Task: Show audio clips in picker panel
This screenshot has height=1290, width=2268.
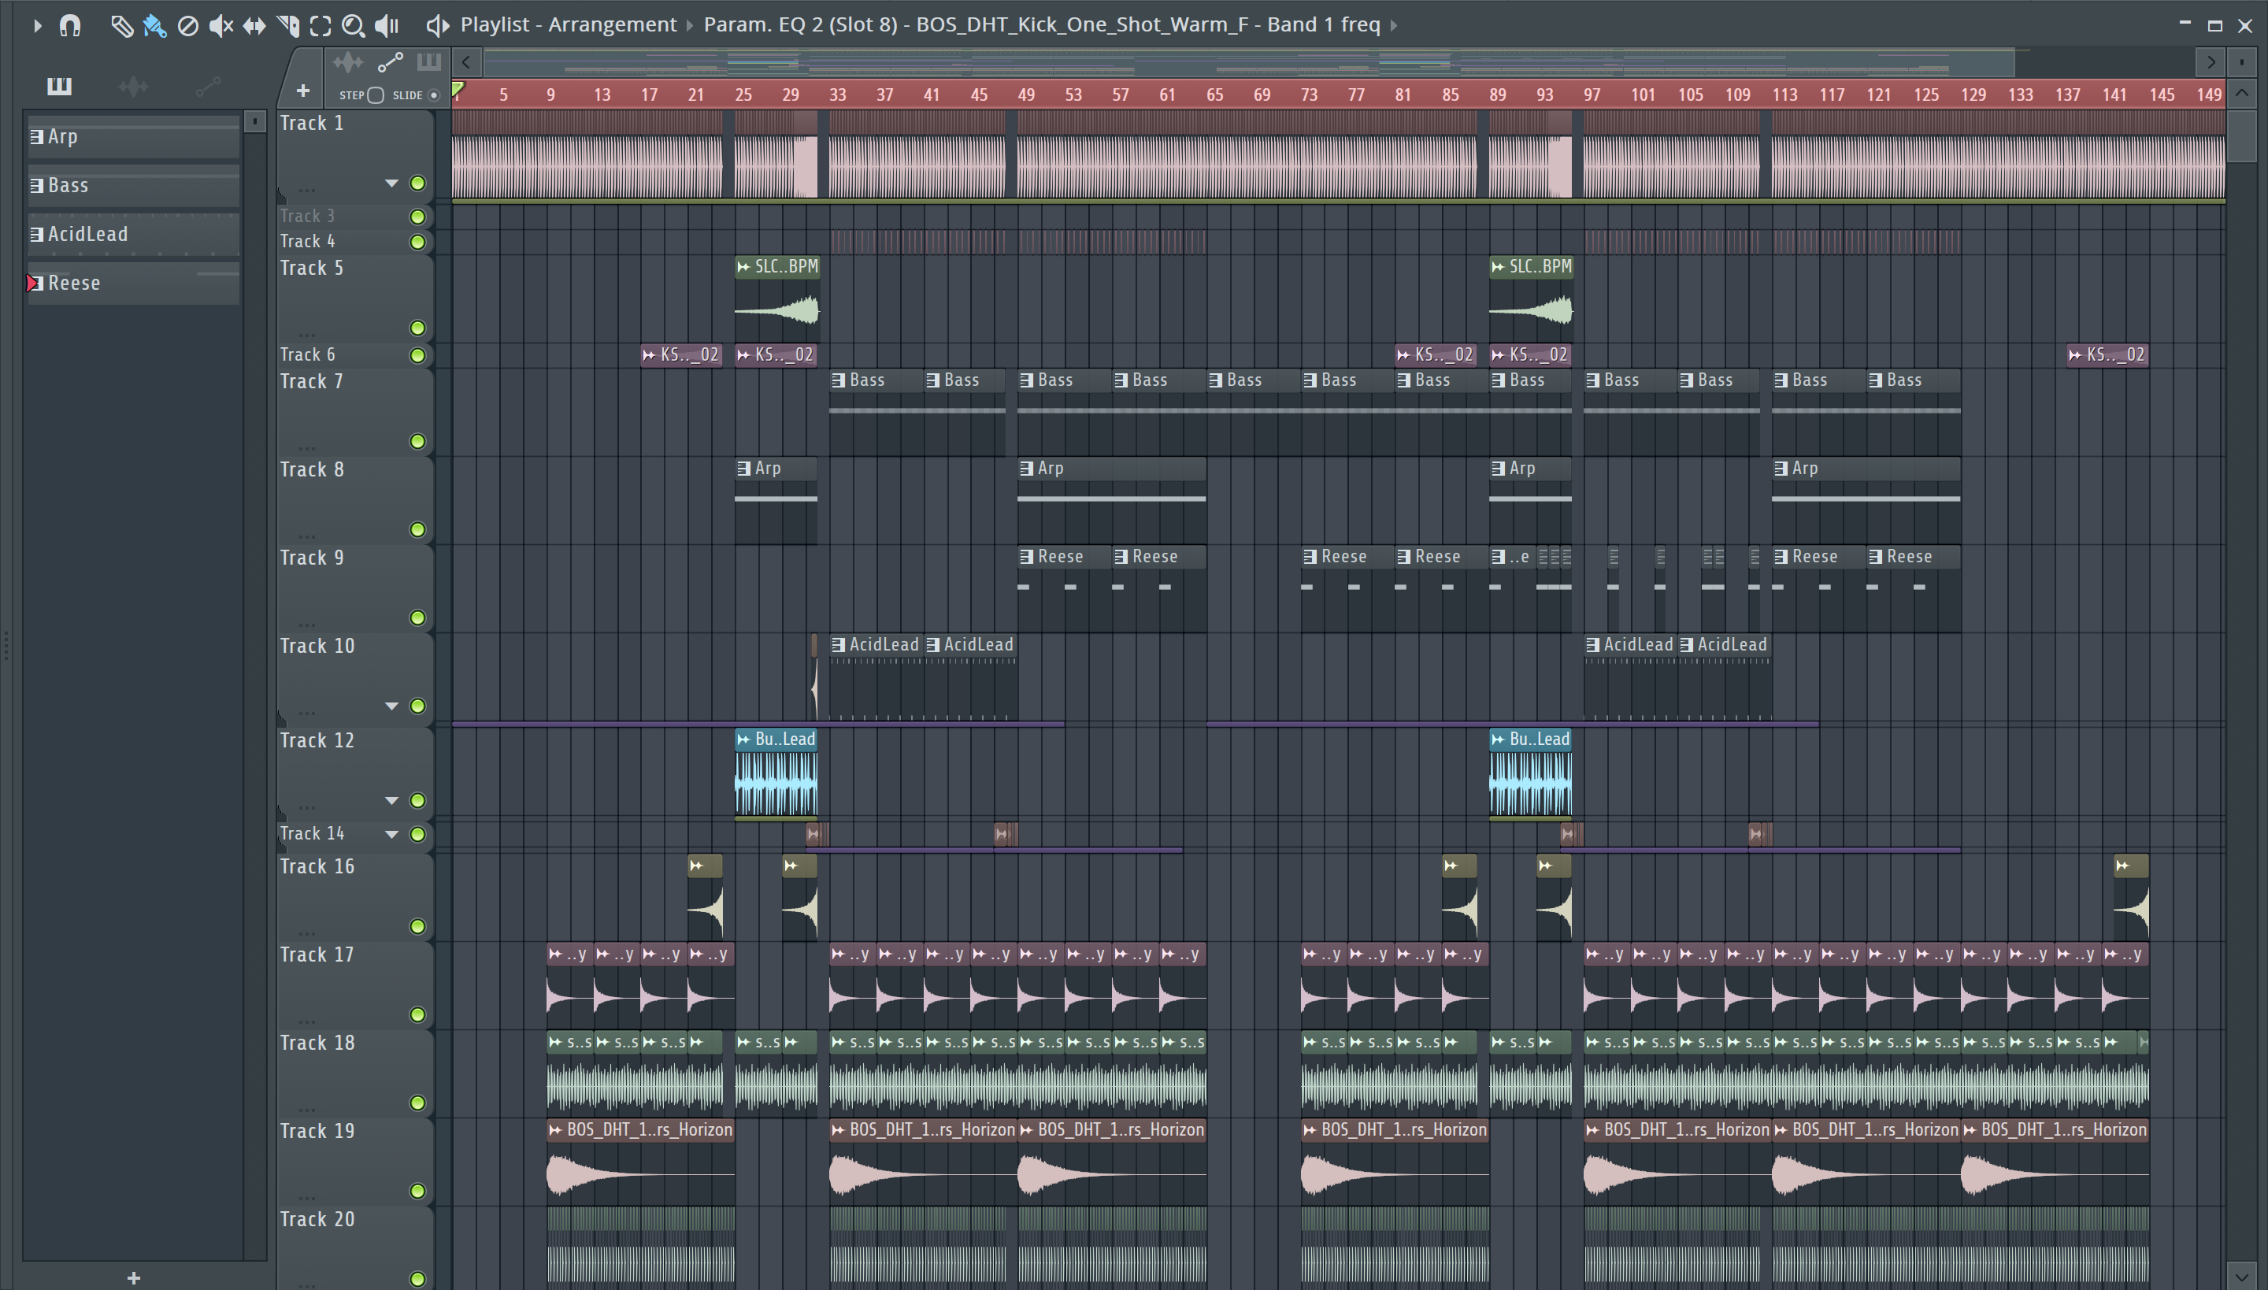Action: click(x=133, y=86)
